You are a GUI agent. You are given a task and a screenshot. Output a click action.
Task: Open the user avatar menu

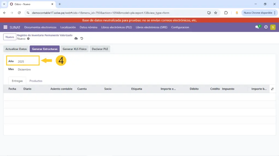click(273, 27)
